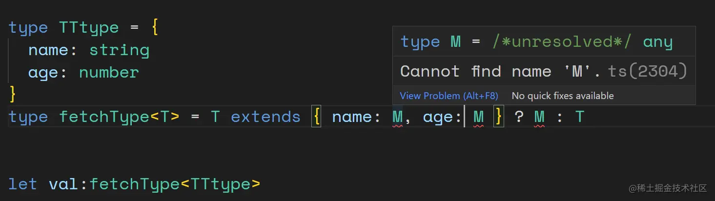
Task: Place cursor on TTtype in type declaration
Action: 88,27
